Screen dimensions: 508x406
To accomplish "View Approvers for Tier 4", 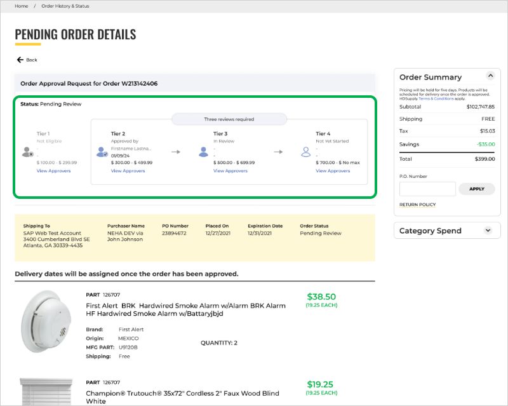I will point(333,171).
